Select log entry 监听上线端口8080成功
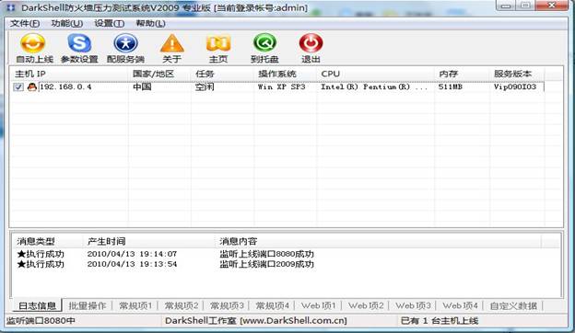The width and height of the screenshot is (575, 333). click(266, 254)
